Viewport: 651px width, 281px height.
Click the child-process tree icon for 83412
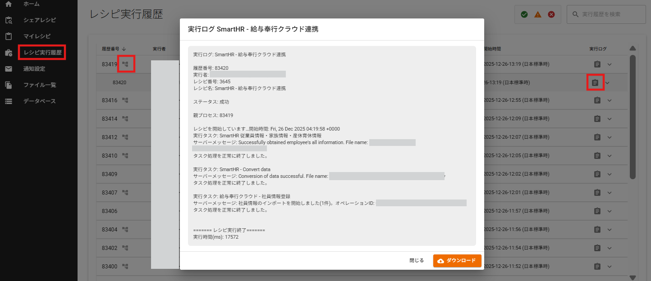pos(125,137)
